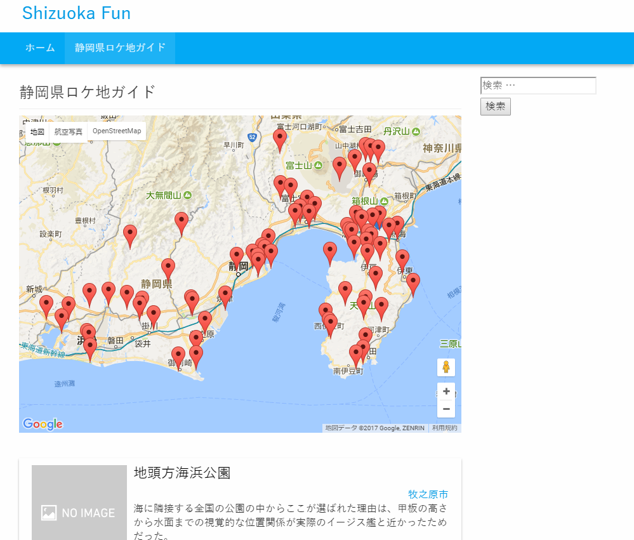Click the 根羽村 village label on map
Viewport: 634px width, 540px height.
click(x=53, y=190)
